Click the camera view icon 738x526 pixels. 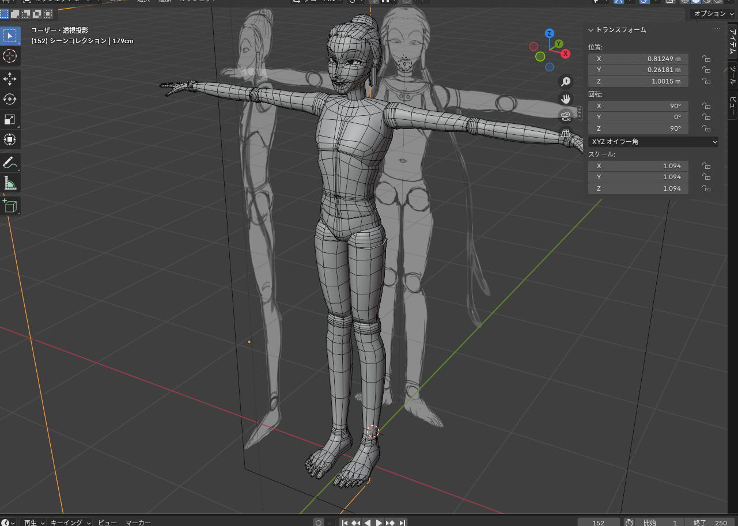click(566, 116)
